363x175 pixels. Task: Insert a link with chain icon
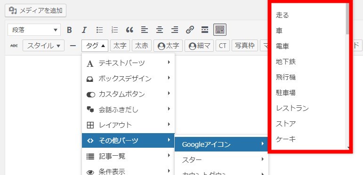(190, 30)
